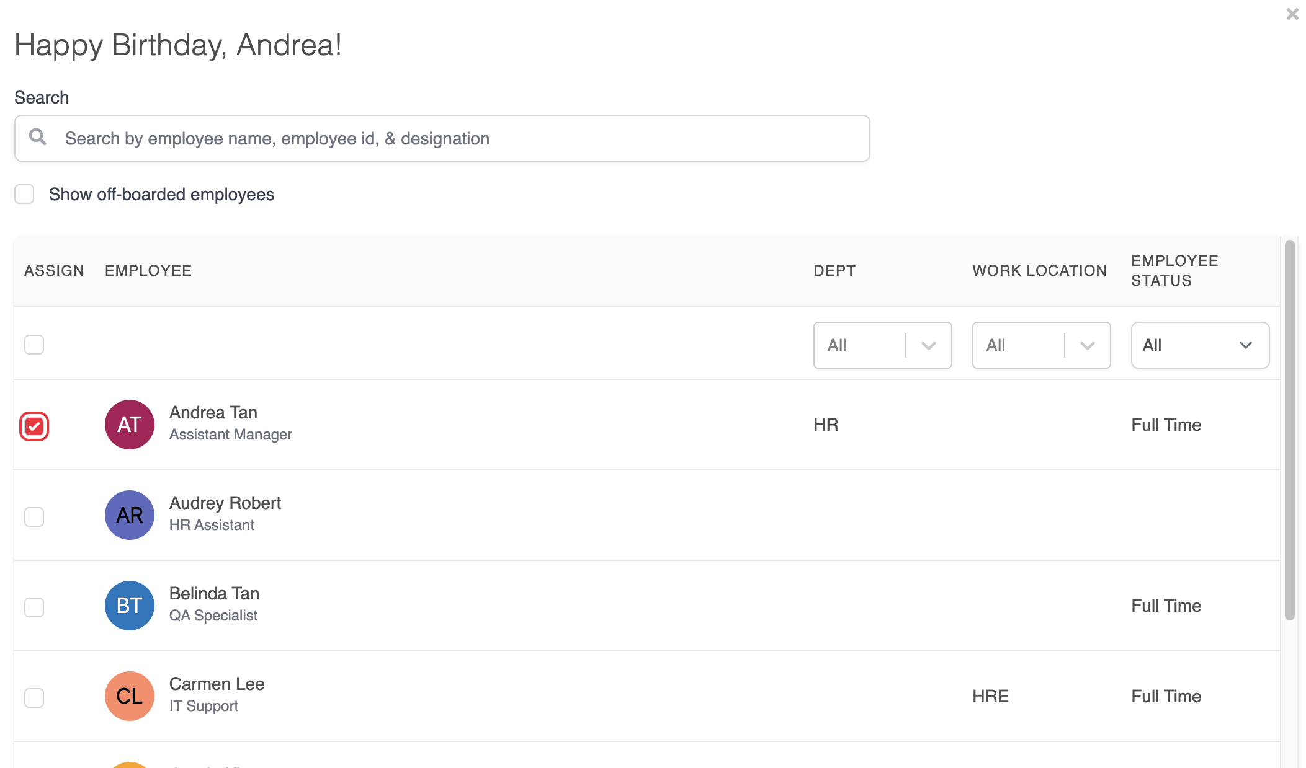Click Carmen Lee's CL avatar

(129, 696)
